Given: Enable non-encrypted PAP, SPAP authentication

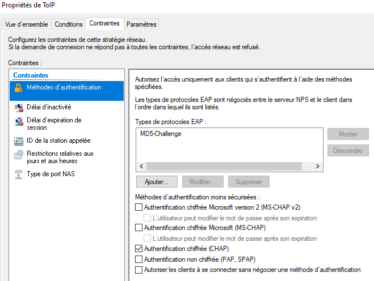Looking at the screenshot, I should [x=138, y=259].
